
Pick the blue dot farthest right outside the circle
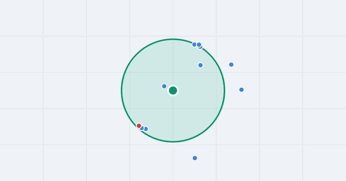coord(242,90)
